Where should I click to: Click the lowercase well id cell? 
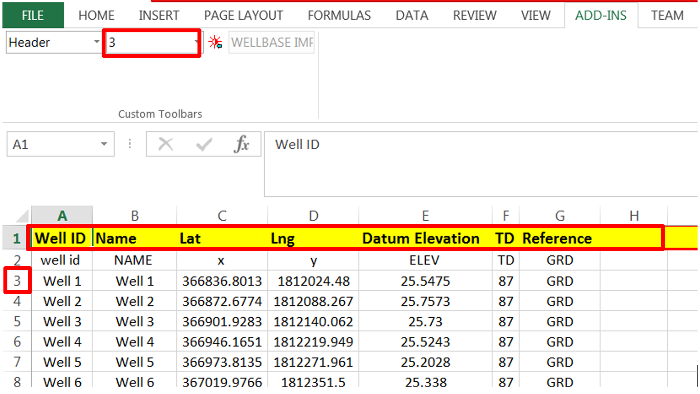62,260
